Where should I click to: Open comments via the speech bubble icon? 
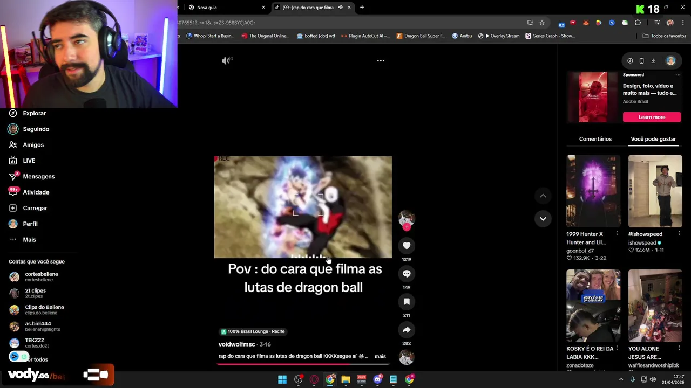(407, 274)
